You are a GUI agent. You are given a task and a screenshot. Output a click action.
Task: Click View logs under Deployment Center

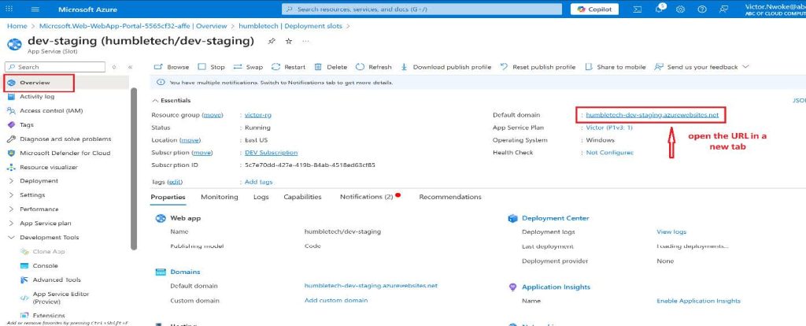click(671, 232)
